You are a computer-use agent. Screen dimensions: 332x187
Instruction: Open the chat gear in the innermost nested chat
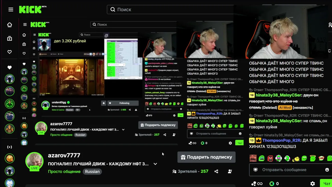(174, 115)
